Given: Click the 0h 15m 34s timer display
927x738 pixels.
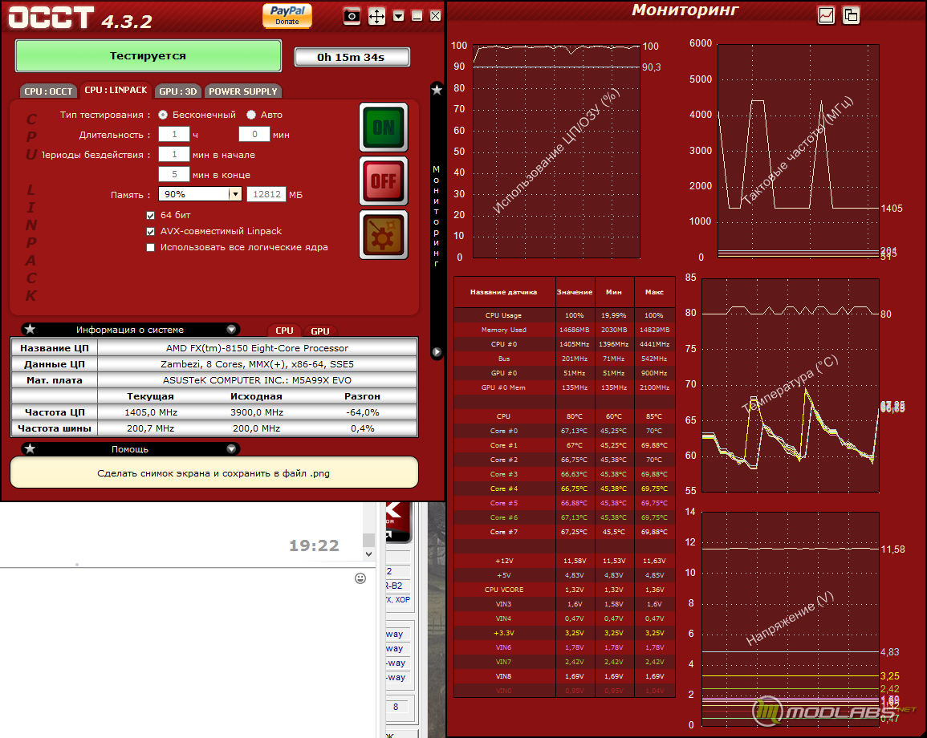Looking at the screenshot, I should coord(352,57).
